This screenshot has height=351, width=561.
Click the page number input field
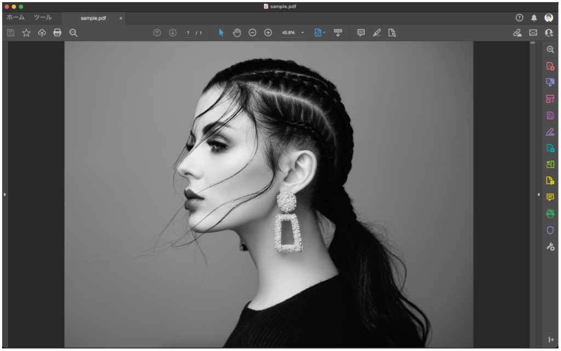188,33
